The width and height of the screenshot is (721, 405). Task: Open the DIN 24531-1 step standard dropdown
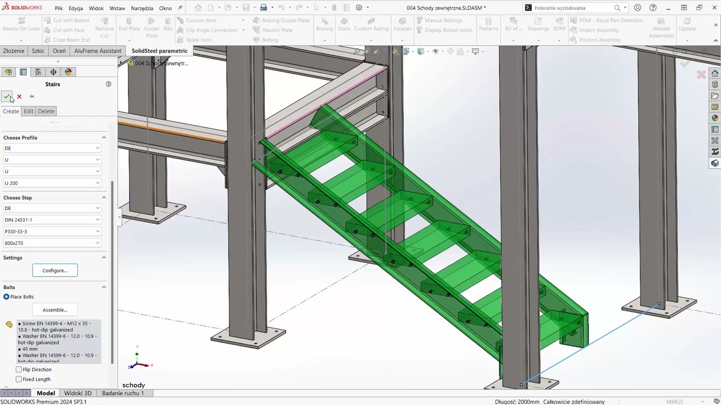pos(52,220)
